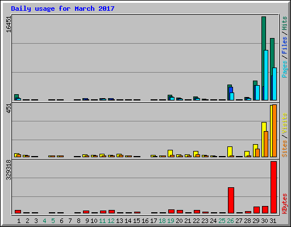Click day 15 on the x-axis

point(136,221)
